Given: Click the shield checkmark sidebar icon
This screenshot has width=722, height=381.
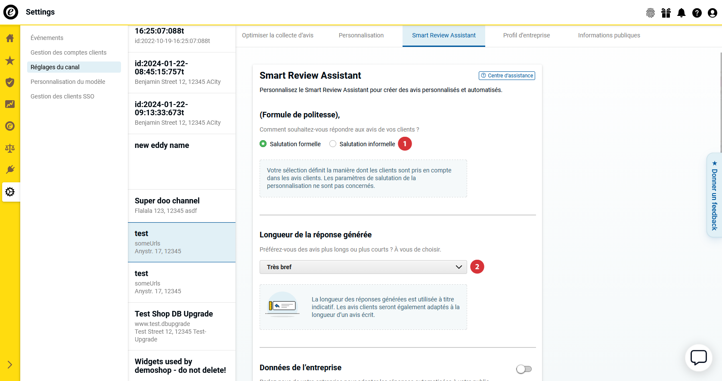Looking at the screenshot, I should [10, 83].
